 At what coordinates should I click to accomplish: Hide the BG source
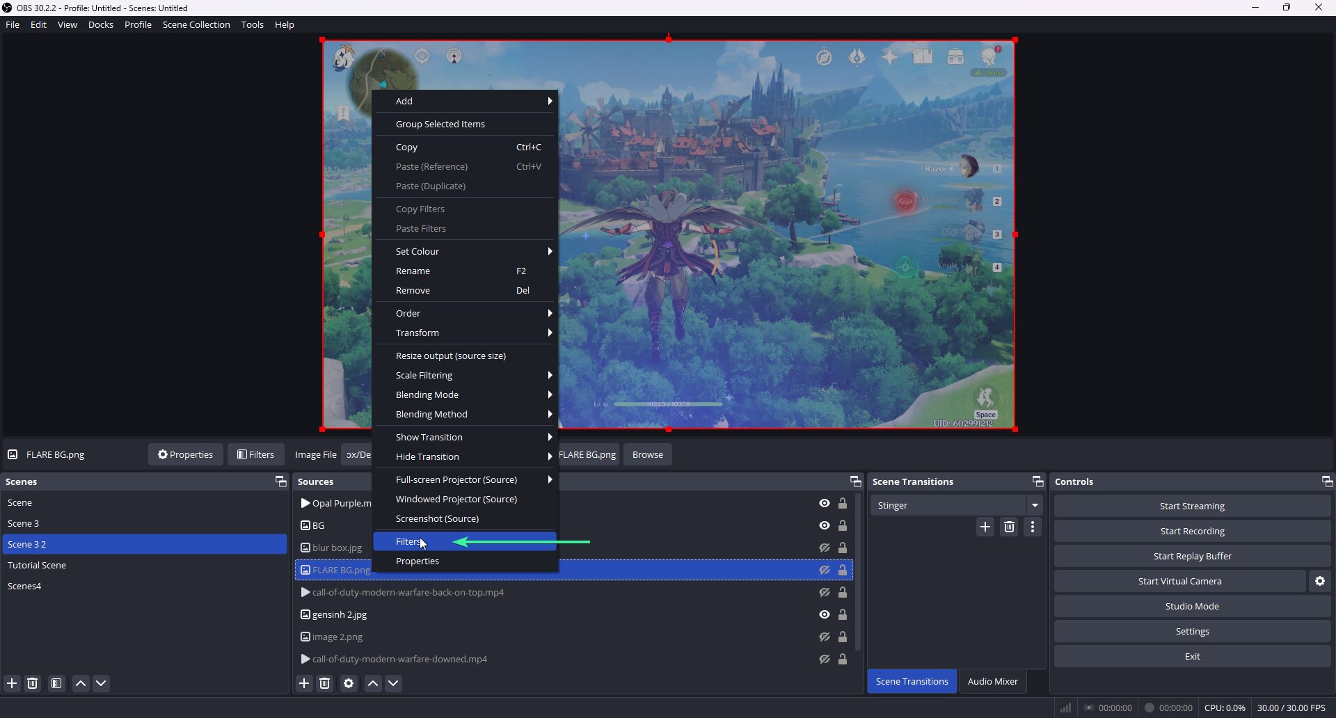pos(825,525)
